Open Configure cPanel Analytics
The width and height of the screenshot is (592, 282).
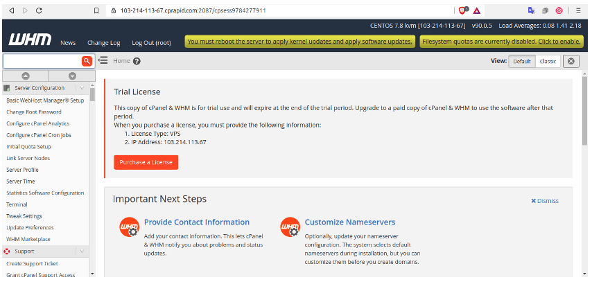pos(37,123)
